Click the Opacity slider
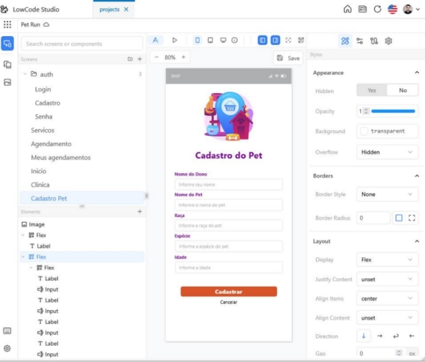The width and height of the screenshot is (425, 362). [393, 111]
